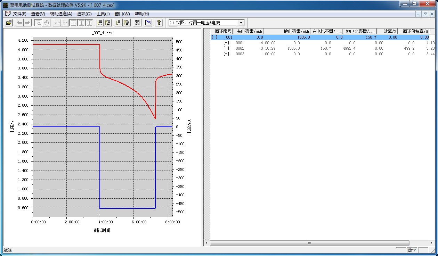The image size is (438, 256).
Task: Fit chart horizontally with the double-arrow icon
Action: point(73,23)
